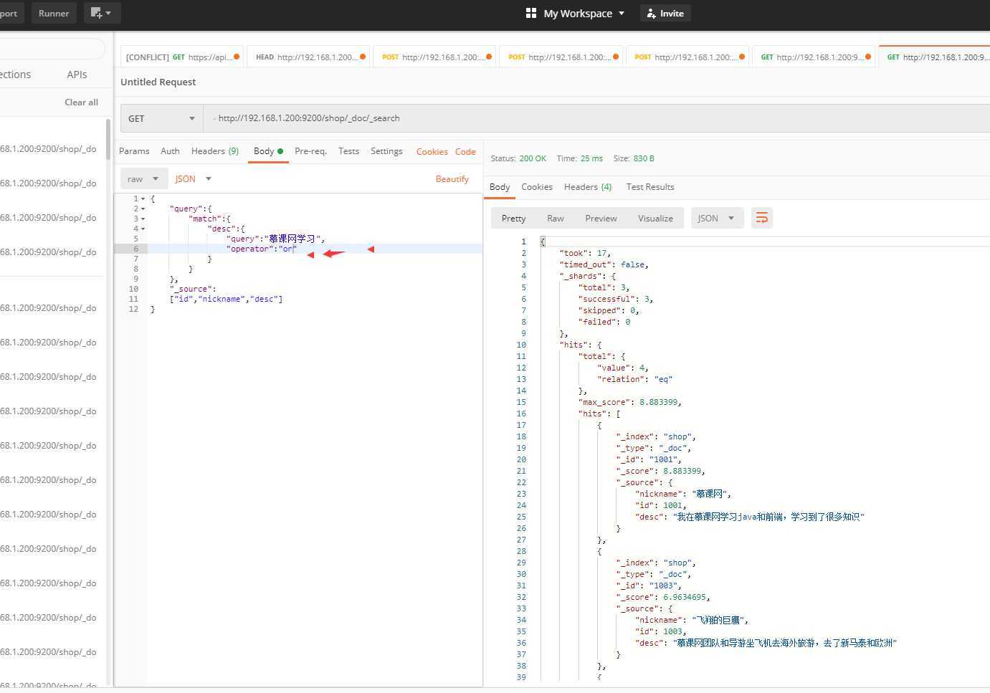Switch to the Pre-req. tab
The width and height of the screenshot is (990, 693).
click(310, 151)
